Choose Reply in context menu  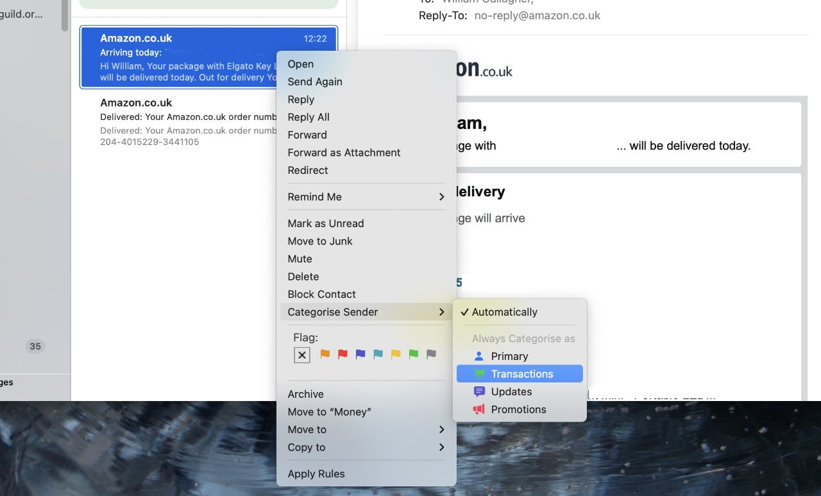(x=366, y=99)
